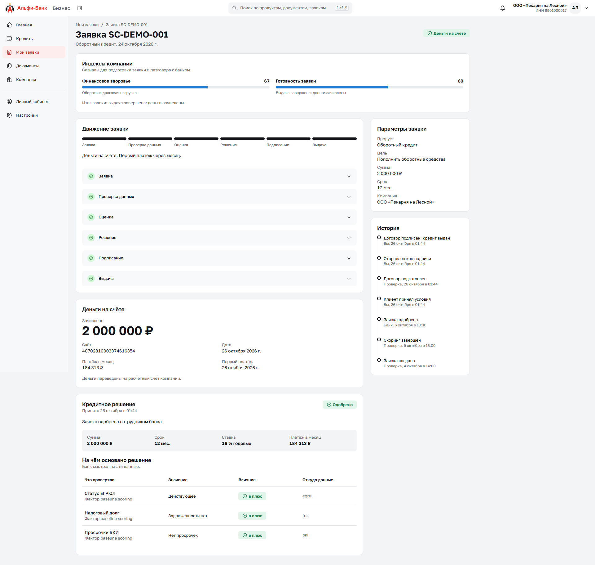The height and width of the screenshot is (565, 595).
Task: Click the Alfi-Bank logo icon
Action: pyautogui.click(x=10, y=8)
